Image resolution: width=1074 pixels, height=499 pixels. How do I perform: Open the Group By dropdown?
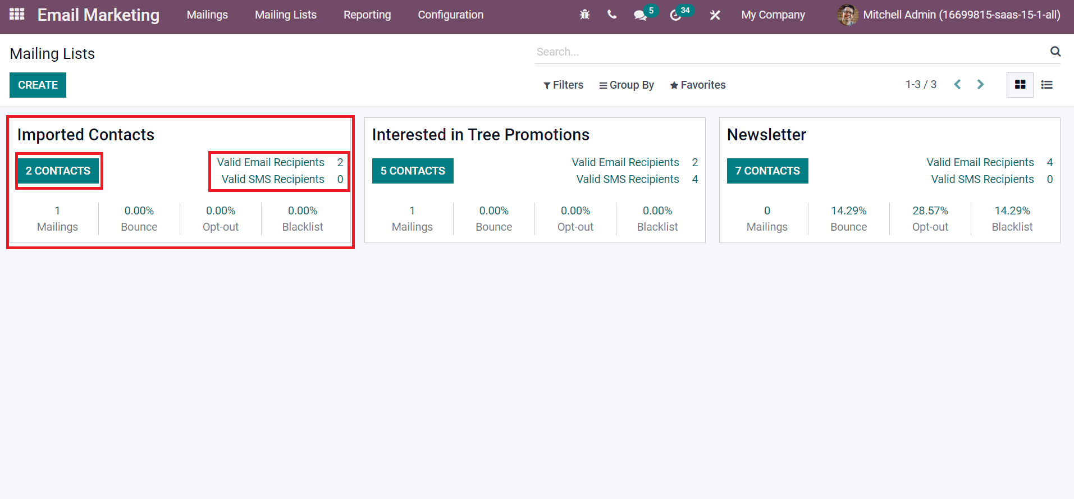(627, 85)
